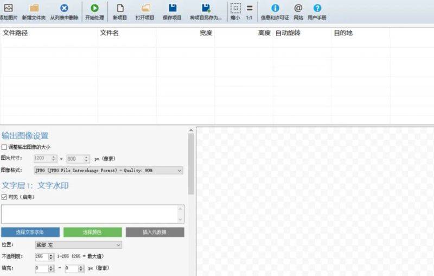Click the 缩小 zoom out icon

pyautogui.click(x=235, y=9)
